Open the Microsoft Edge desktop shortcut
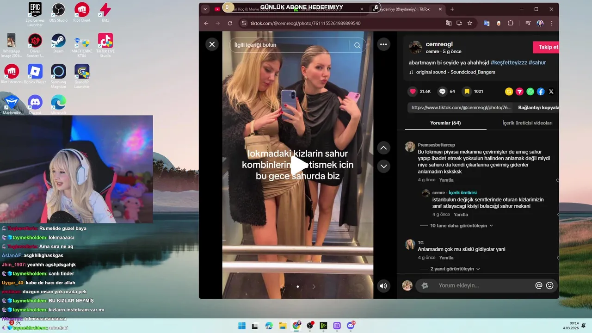The width and height of the screenshot is (592, 333). pos(58,105)
